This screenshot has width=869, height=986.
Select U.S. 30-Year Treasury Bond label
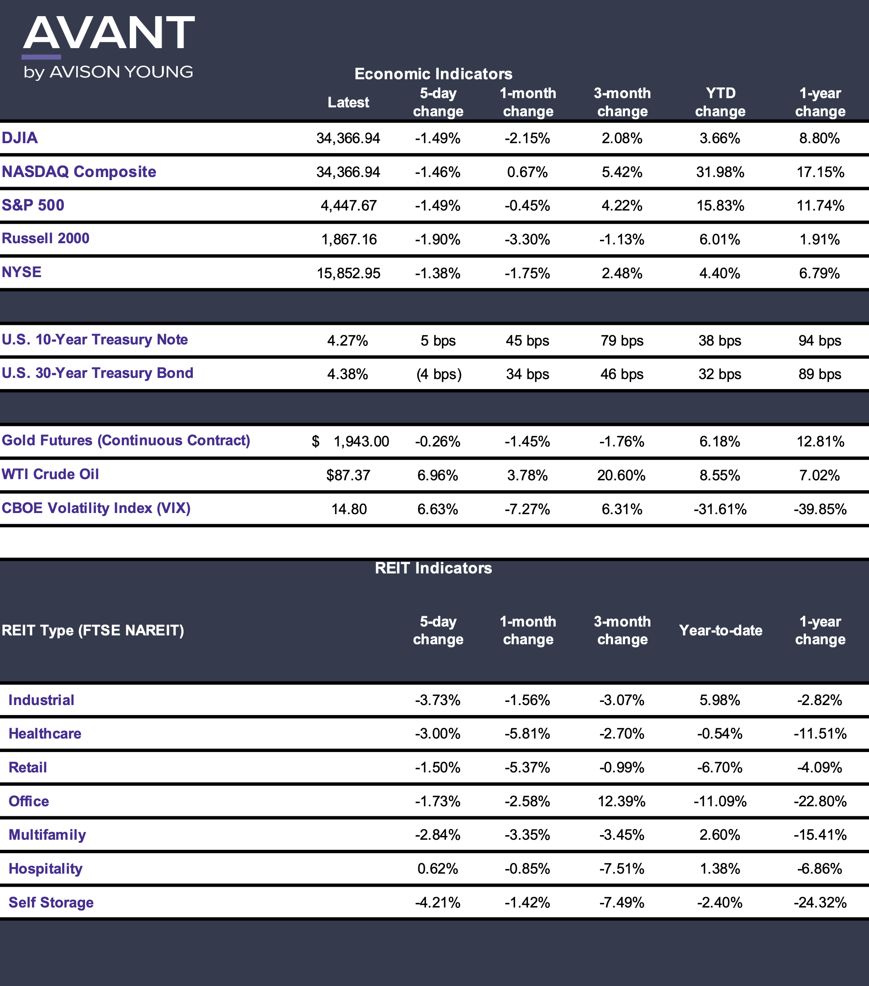click(97, 373)
